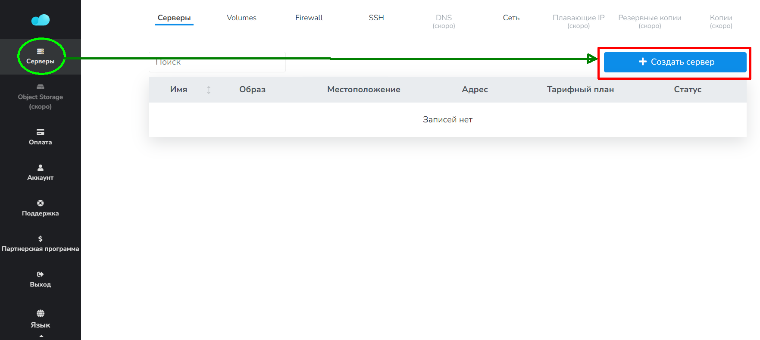The width and height of the screenshot is (760, 340).
Task: Go to the Аккаунт user icon
Action: pyautogui.click(x=41, y=168)
